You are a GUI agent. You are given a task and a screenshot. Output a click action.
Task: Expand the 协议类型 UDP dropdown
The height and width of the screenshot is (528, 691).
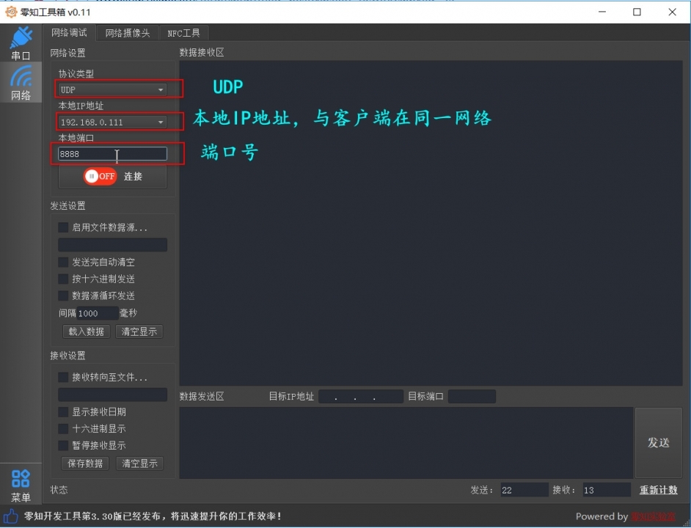(112, 90)
